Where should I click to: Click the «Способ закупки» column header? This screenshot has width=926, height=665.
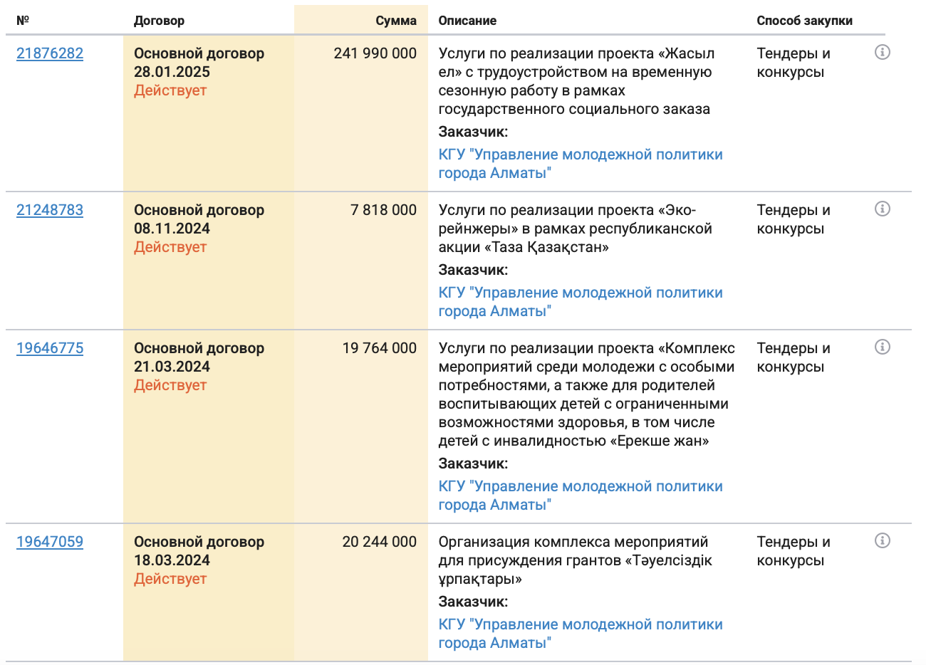804,21
